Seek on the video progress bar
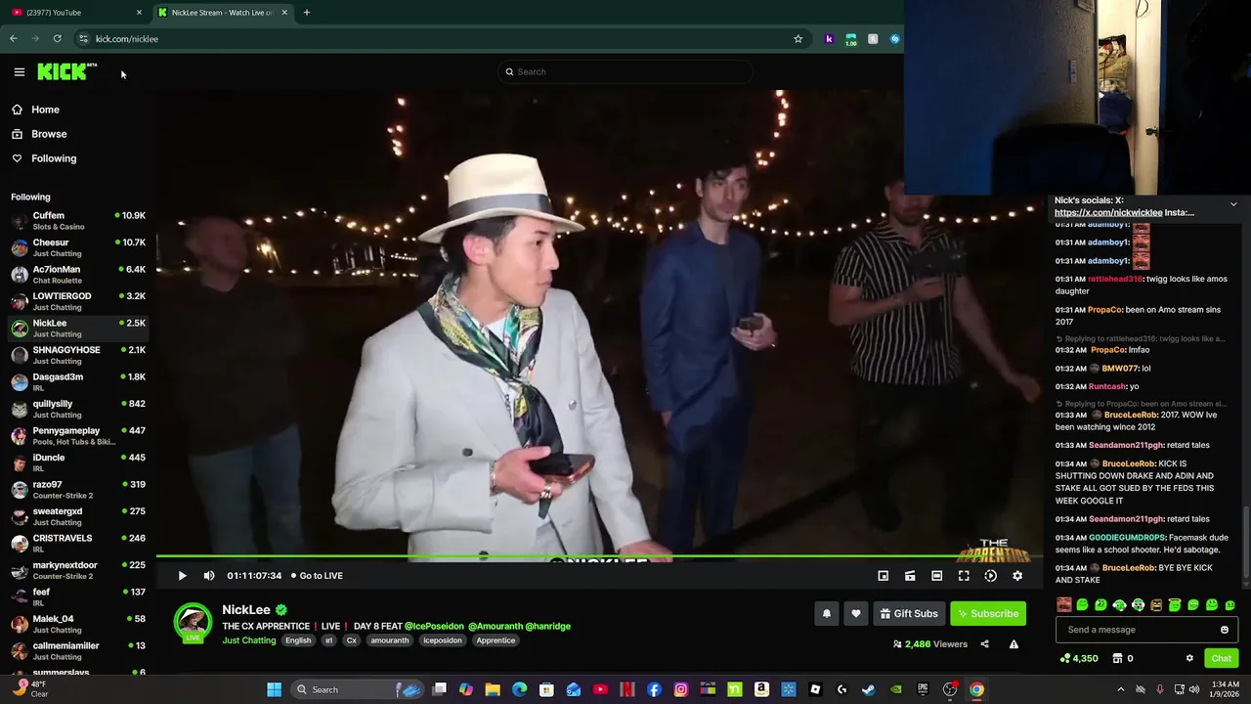This screenshot has height=704, width=1251. point(598,557)
